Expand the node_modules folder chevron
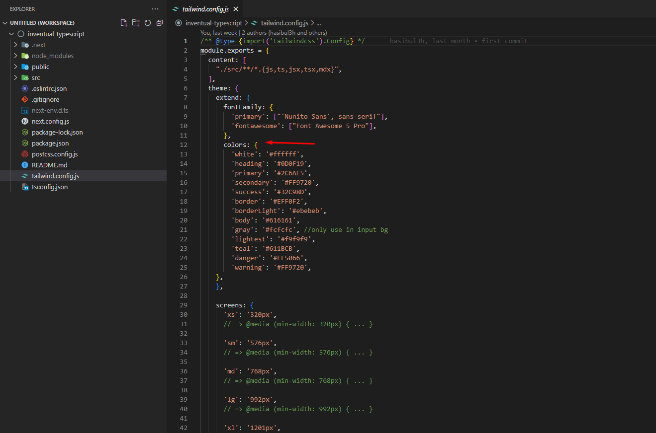 tap(16, 56)
